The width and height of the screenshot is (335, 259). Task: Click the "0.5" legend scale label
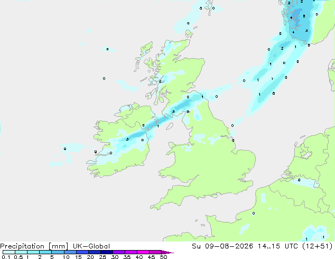[18, 257]
